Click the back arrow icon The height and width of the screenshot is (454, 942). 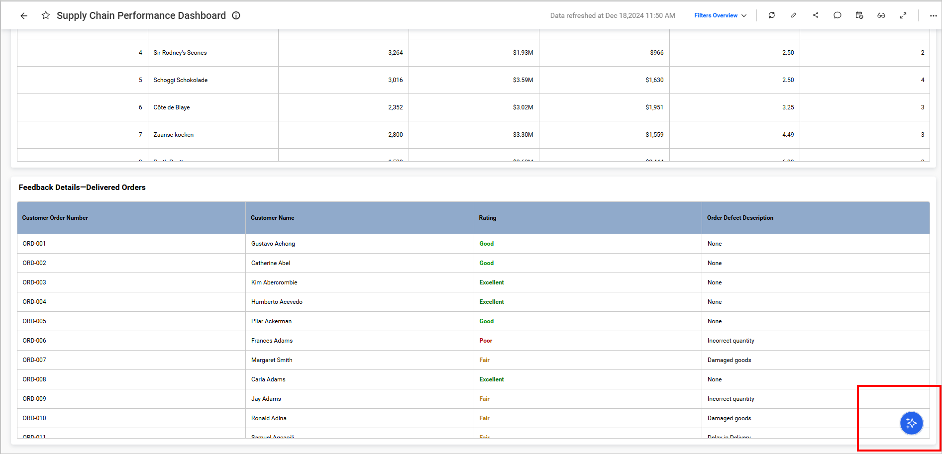pos(24,16)
